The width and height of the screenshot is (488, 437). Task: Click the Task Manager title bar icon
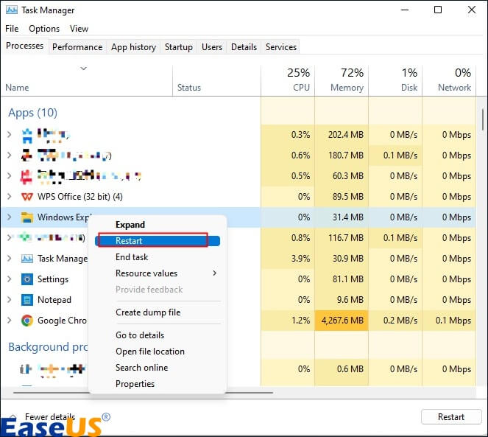coord(12,10)
